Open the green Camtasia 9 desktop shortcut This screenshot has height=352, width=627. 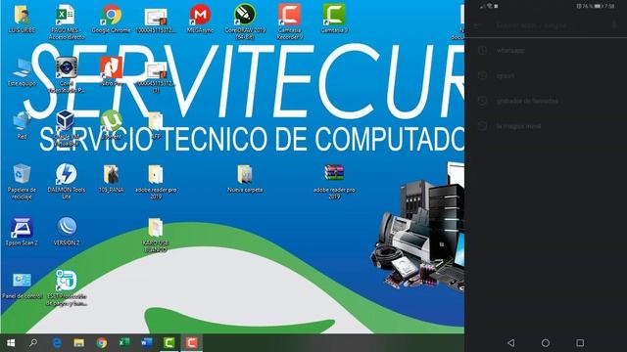point(334,19)
